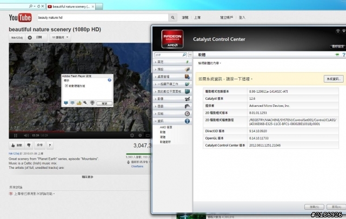Expand the 固定 section arrow
Screen dimensions: 346x219
coord(155,62)
